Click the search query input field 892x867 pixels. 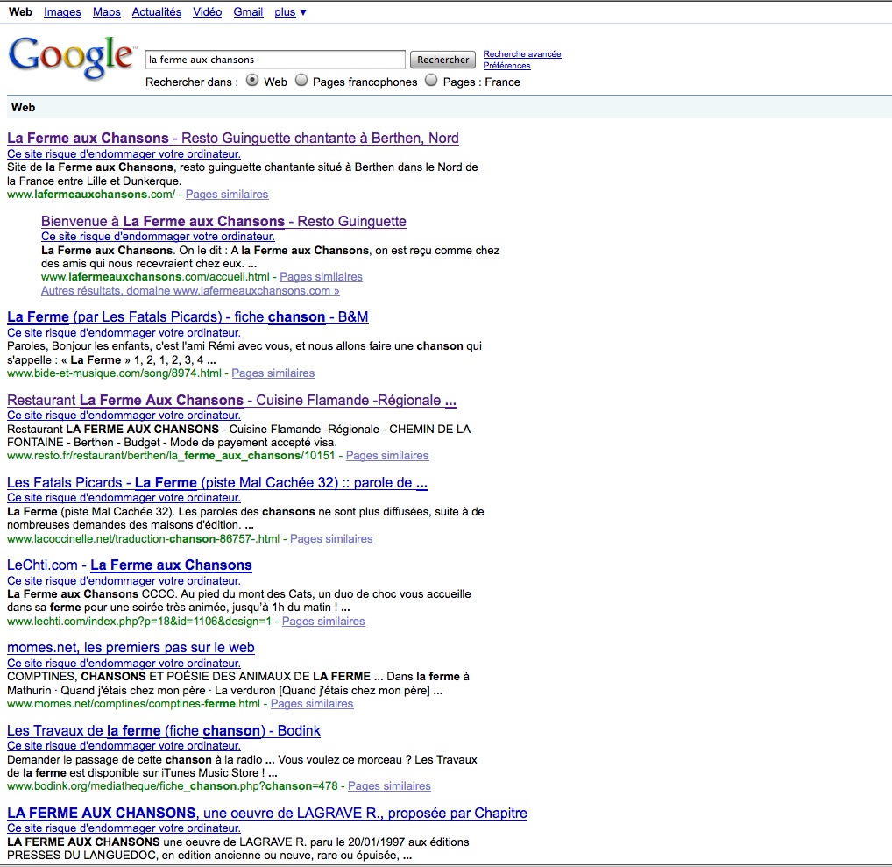[x=275, y=60]
